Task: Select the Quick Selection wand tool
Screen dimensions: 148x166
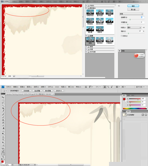Action: [3, 106]
